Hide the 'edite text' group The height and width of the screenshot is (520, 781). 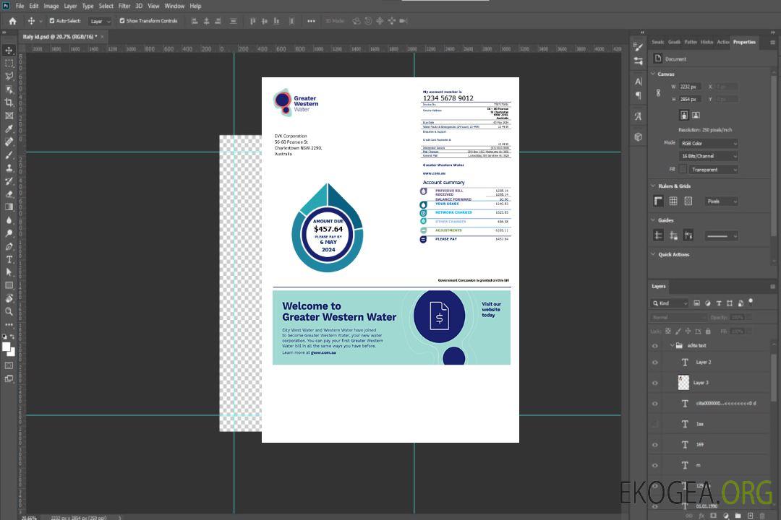click(655, 346)
